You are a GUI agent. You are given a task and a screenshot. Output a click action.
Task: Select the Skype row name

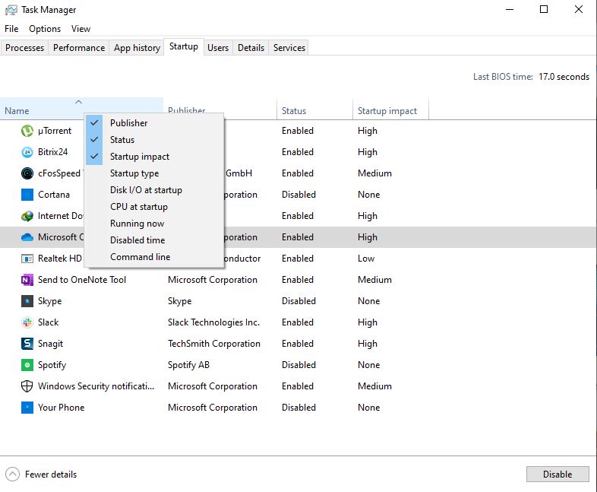click(x=49, y=301)
